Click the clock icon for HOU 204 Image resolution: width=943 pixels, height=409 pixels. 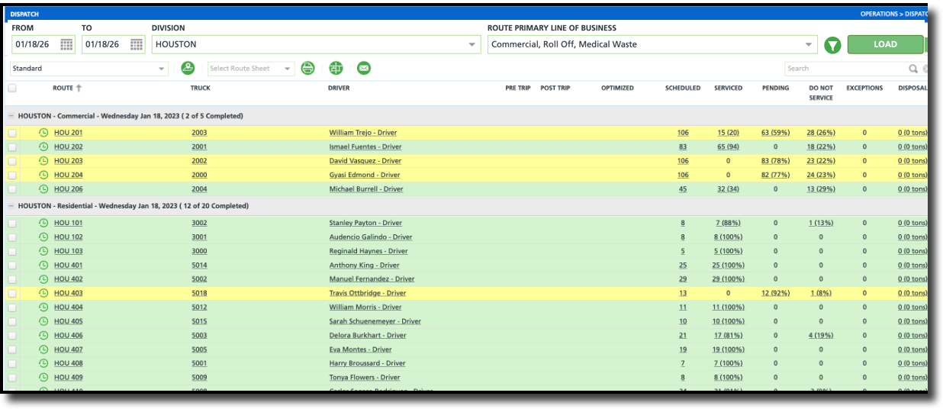[43, 175]
